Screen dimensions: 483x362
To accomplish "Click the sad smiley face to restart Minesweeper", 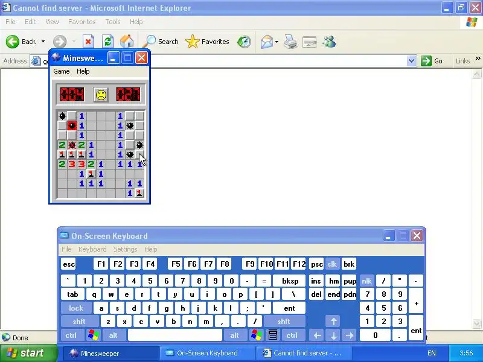I will 101,95.
